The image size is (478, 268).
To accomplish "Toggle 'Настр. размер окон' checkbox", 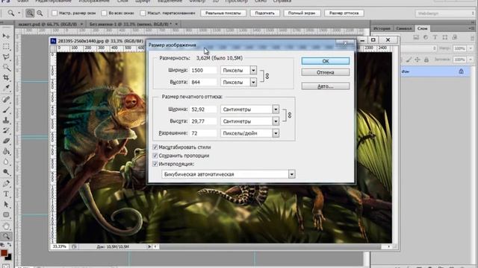I will (55, 13).
